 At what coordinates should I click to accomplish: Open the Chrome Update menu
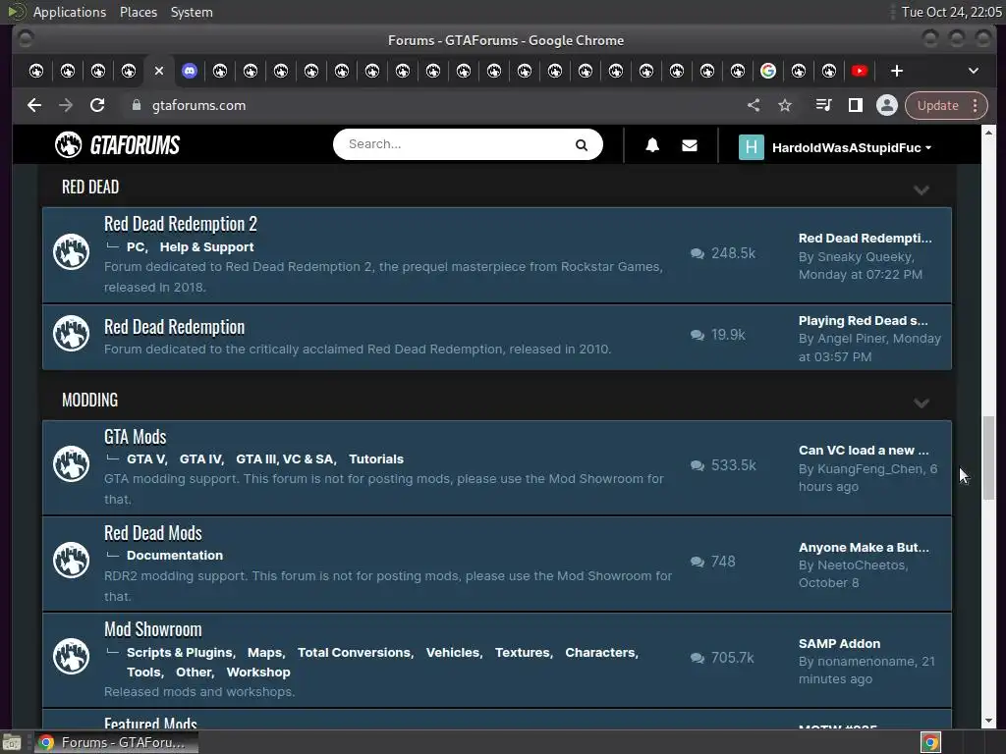[x=946, y=105]
